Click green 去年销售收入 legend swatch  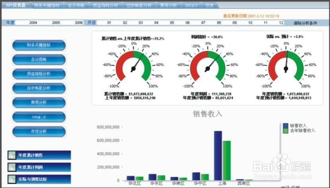[285, 130]
